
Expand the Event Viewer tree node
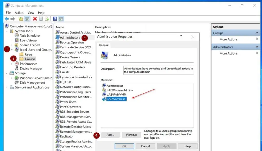(x=12, y=40)
